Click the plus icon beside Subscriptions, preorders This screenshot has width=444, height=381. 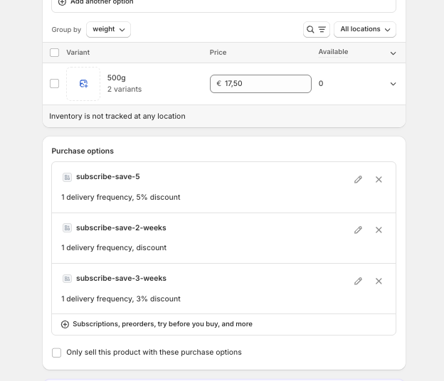(65, 324)
